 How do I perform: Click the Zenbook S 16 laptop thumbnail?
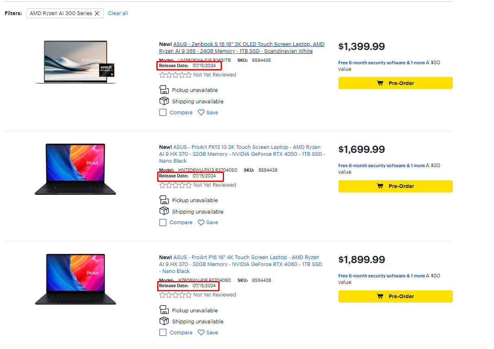tap(75, 62)
